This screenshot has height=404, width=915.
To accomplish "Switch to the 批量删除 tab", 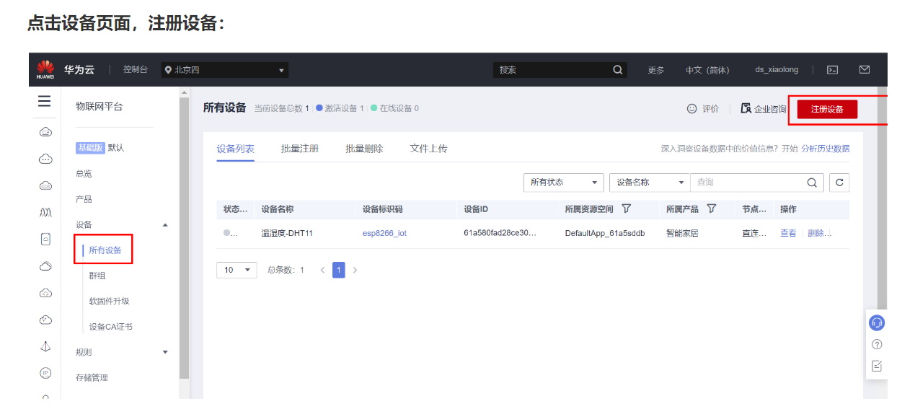I will tap(364, 149).
